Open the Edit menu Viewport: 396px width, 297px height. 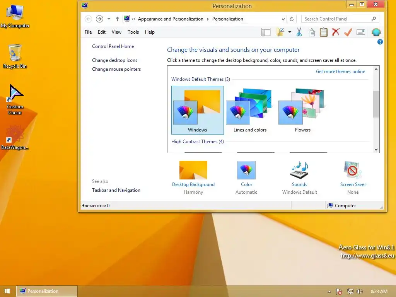click(102, 32)
